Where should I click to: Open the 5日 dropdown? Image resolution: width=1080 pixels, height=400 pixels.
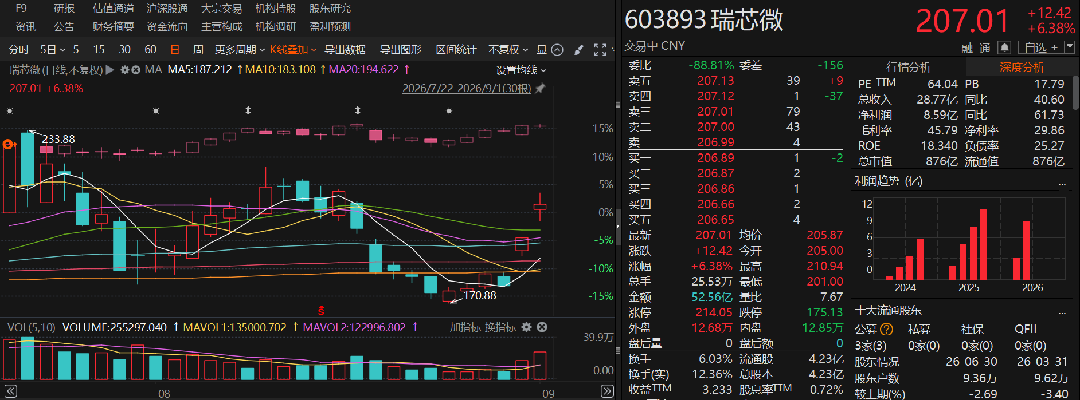click(x=53, y=50)
